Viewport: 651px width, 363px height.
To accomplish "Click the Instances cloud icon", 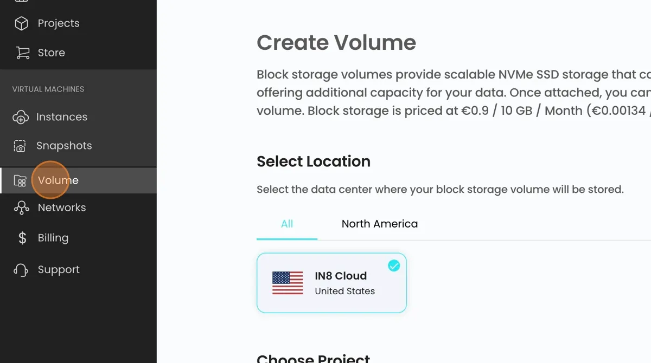I will click(x=20, y=117).
